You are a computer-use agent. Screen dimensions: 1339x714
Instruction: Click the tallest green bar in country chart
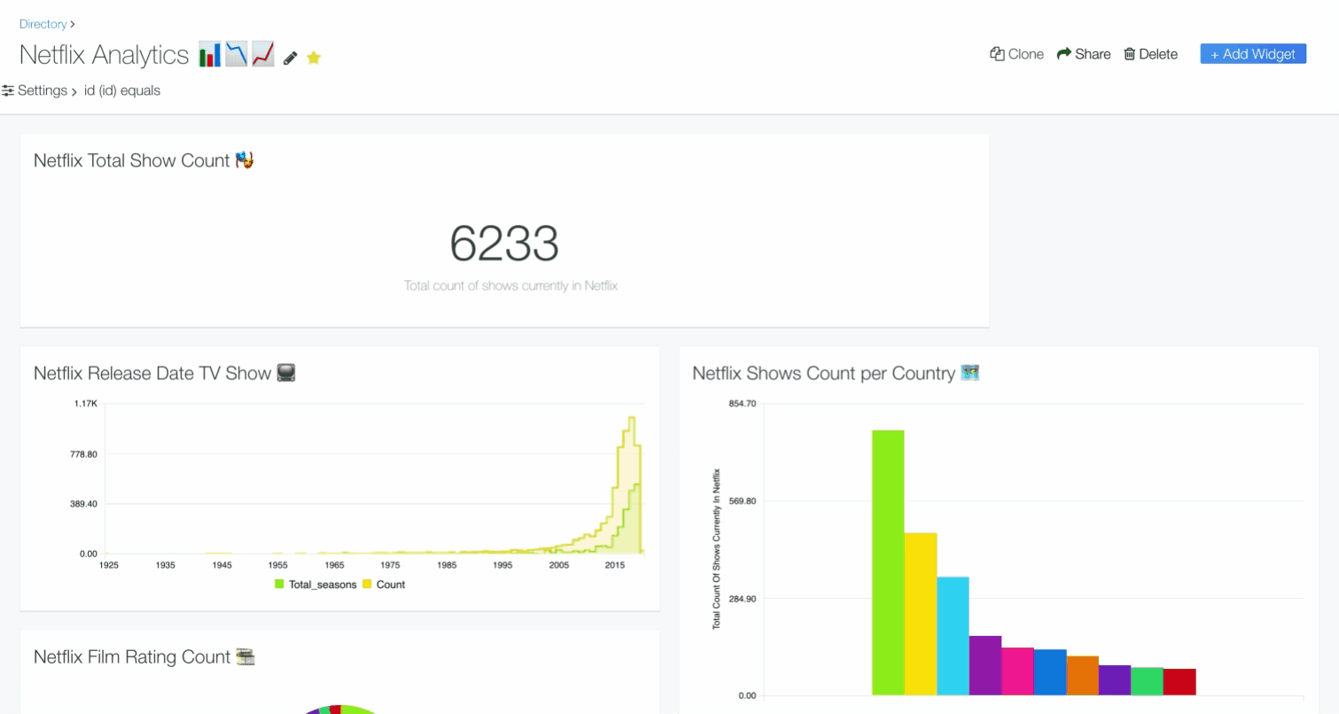tap(888, 563)
